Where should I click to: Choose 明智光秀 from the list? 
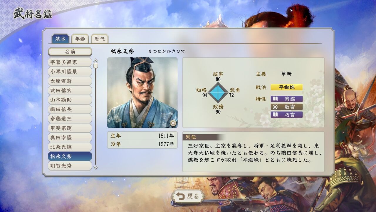(70, 166)
